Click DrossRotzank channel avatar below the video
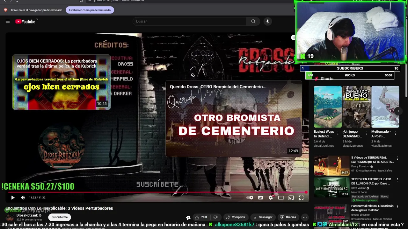Image resolution: width=408 pixels, height=229 pixels. pyautogui.click(x=10, y=218)
